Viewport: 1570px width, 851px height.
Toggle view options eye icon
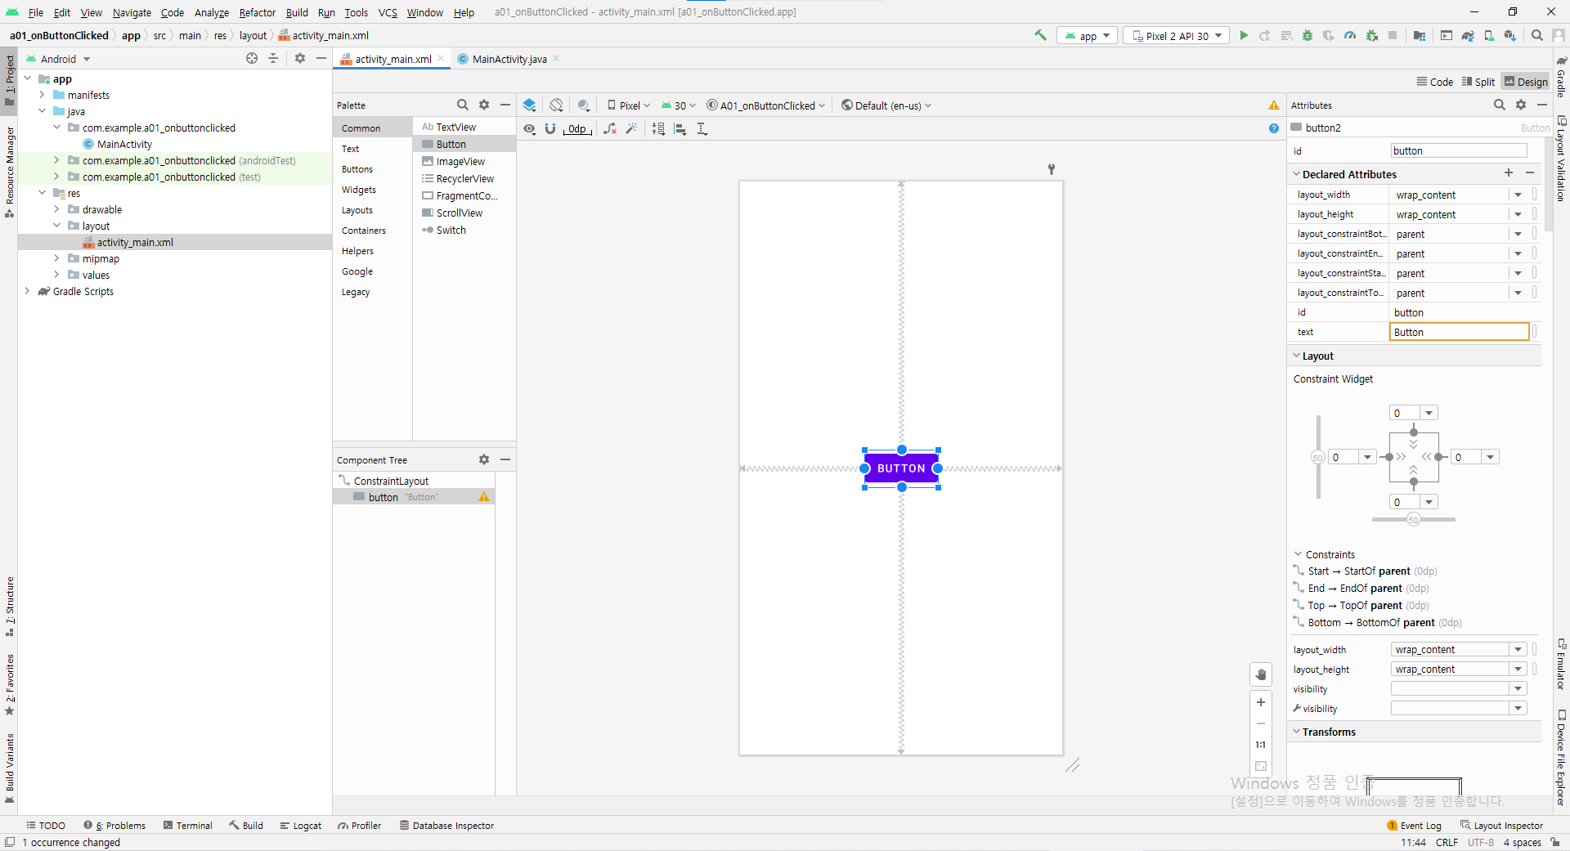pyautogui.click(x=530, y=128)
